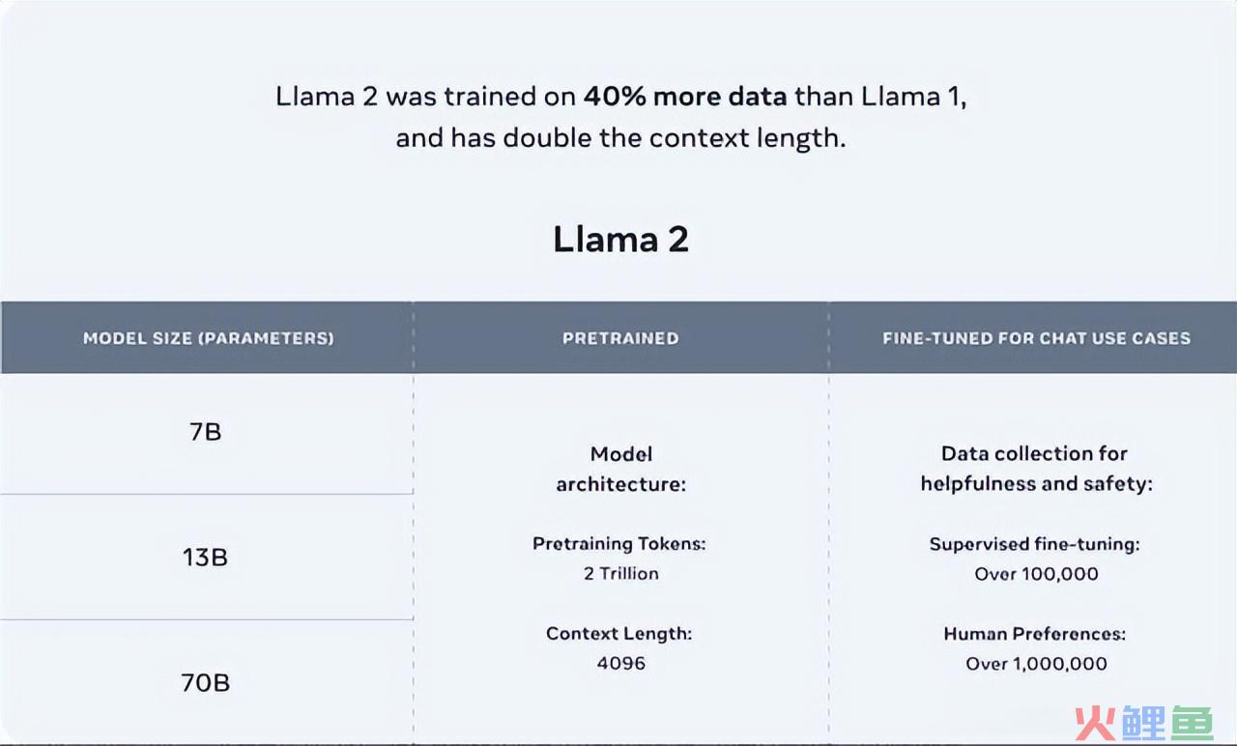Select the 70B model size row
The width and height of the screenshot is (1237, 746).
point(206,682)
